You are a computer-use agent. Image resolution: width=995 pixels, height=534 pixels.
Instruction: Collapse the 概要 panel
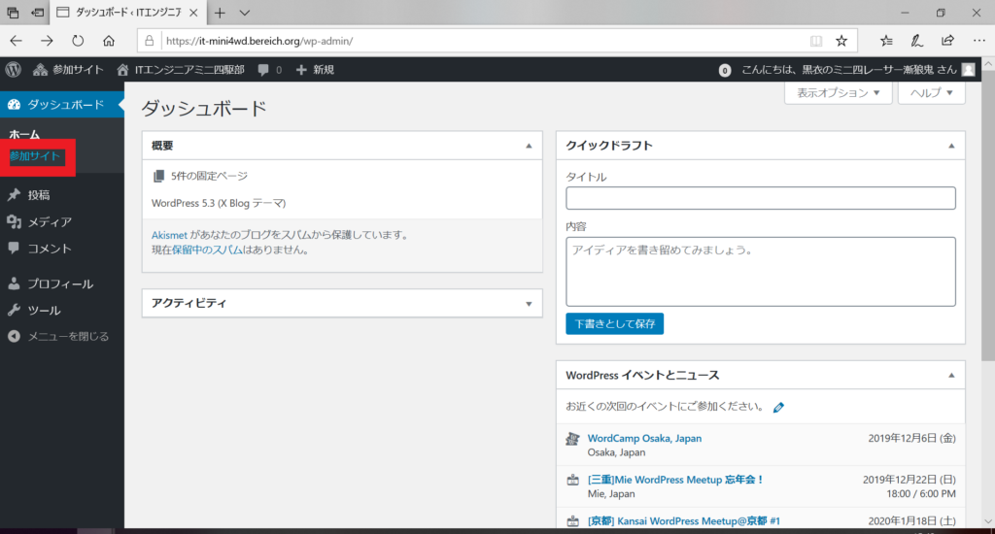click(x=529, y=146)
